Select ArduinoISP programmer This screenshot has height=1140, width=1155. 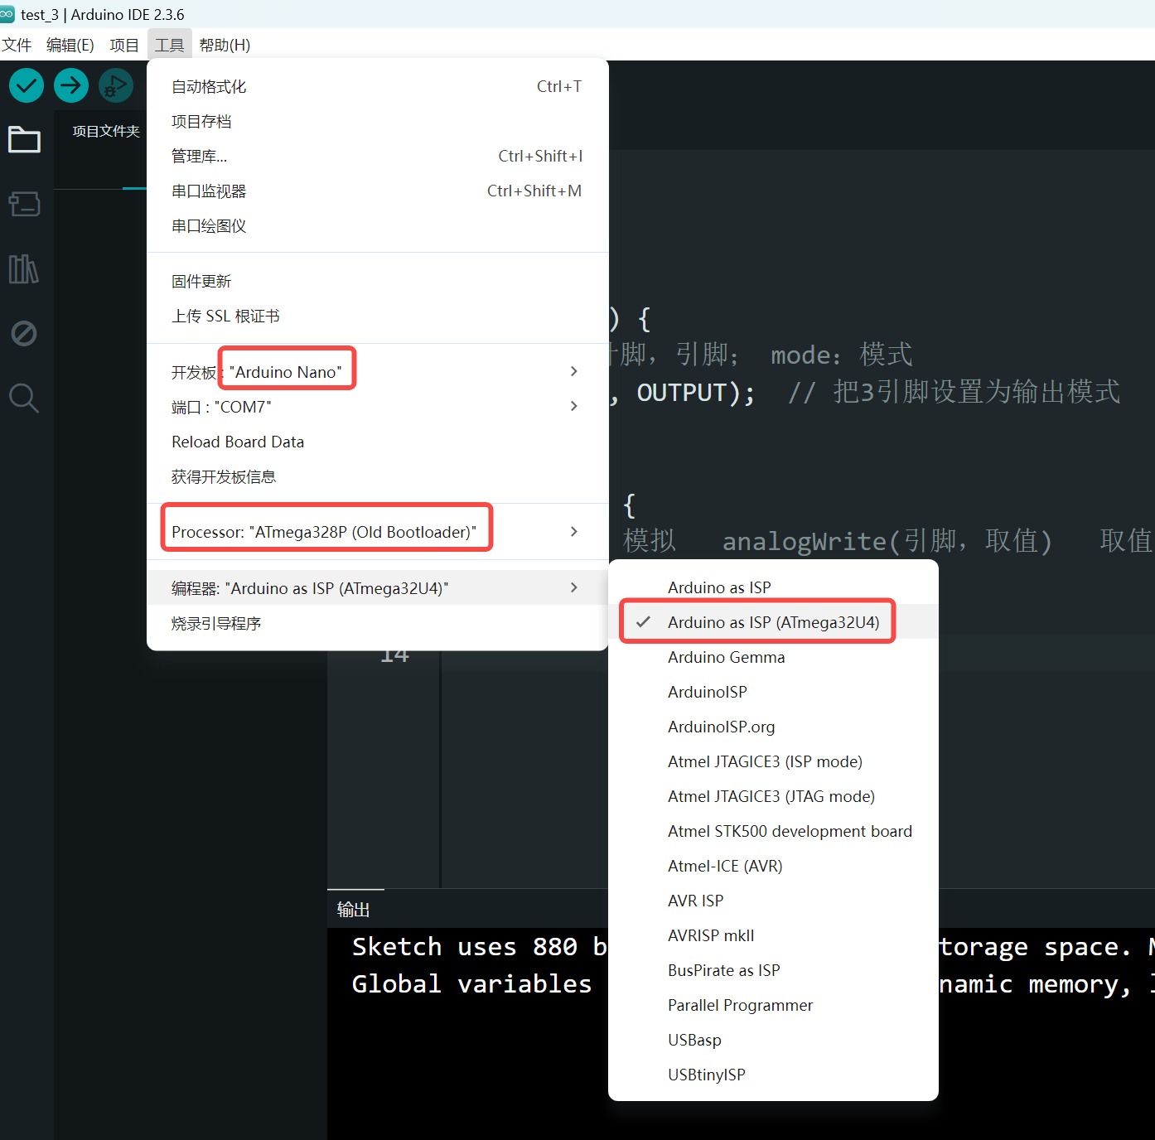(x=773, y=692)
